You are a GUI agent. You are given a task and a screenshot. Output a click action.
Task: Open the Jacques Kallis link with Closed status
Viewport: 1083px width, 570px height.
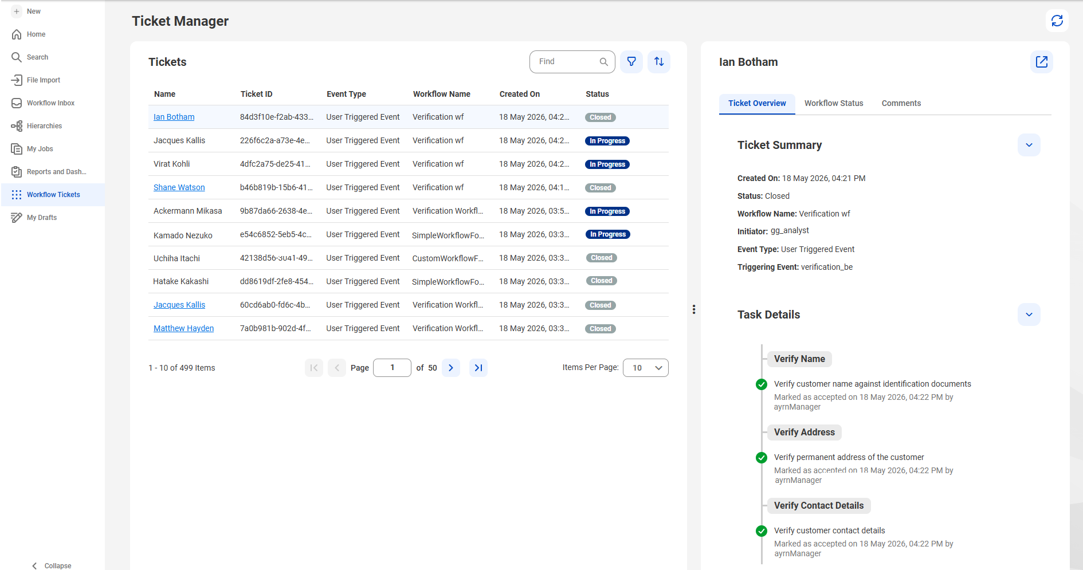[179, 305]
